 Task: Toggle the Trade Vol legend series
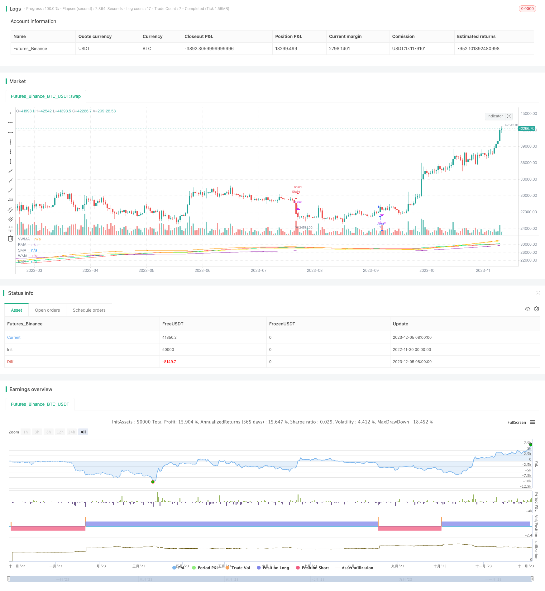[238, 568]
